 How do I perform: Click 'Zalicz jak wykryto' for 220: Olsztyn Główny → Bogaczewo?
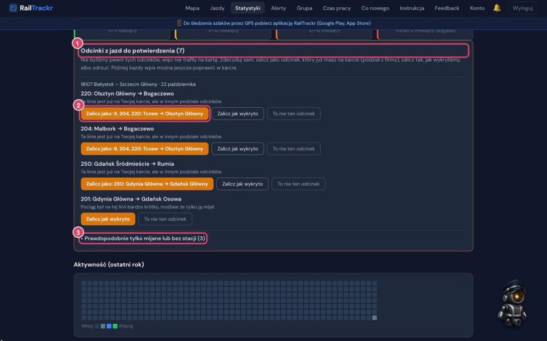point(238,114)
